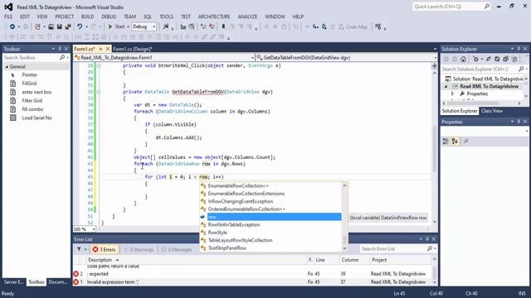Select the 'Load Serial No' Toolbox item
Viewport: 531px width, 298px height.
pyautogui.click(x=37, y=118)
